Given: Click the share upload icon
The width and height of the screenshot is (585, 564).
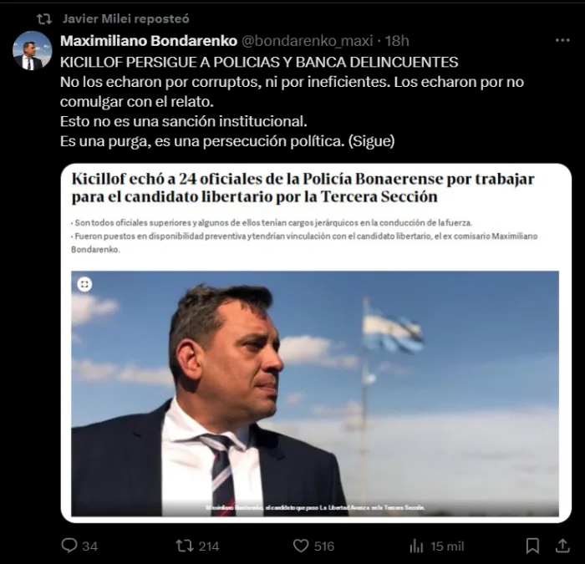Looking at the screenshot, I should click(x=562, y=546).
